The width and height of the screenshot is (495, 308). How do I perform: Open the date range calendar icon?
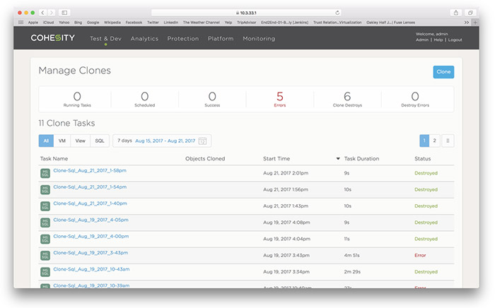(x=204, y=141)
